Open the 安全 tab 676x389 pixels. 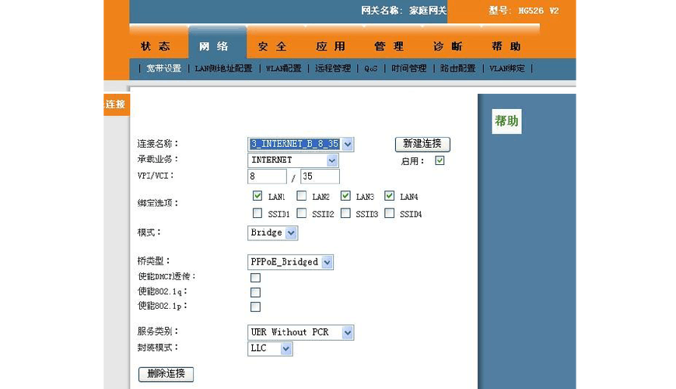(272, 47)
